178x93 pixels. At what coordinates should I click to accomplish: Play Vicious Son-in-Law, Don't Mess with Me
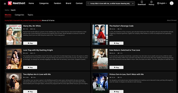[x=116, y=91]
